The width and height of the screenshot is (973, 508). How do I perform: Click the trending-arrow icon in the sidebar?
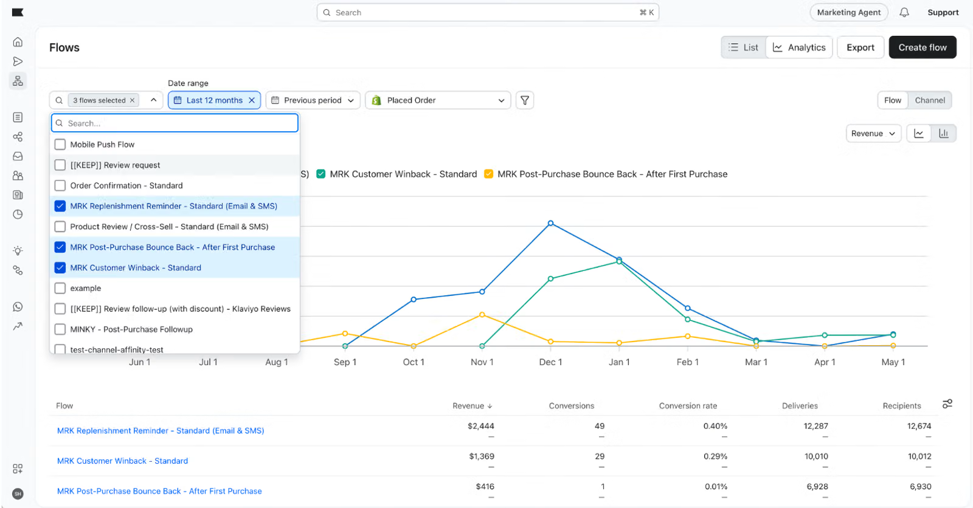[18, 326]
